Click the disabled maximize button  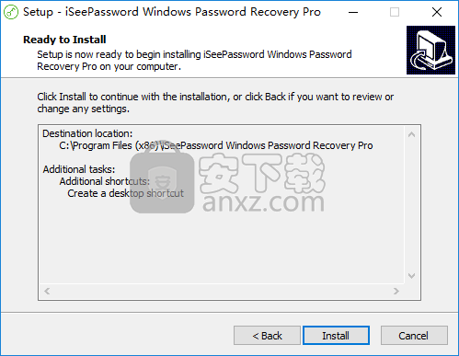point(395,12)
